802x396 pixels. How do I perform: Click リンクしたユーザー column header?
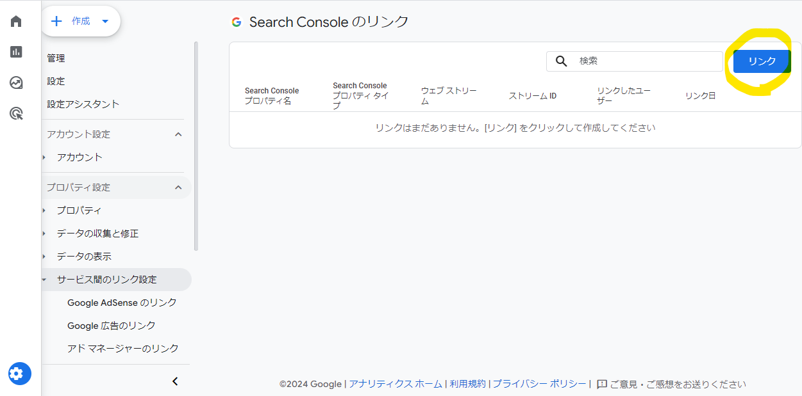(624, 96)
